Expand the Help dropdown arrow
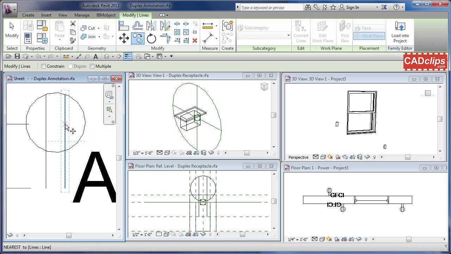The height and width of the screenshot is (254, 451). point(403,7)
